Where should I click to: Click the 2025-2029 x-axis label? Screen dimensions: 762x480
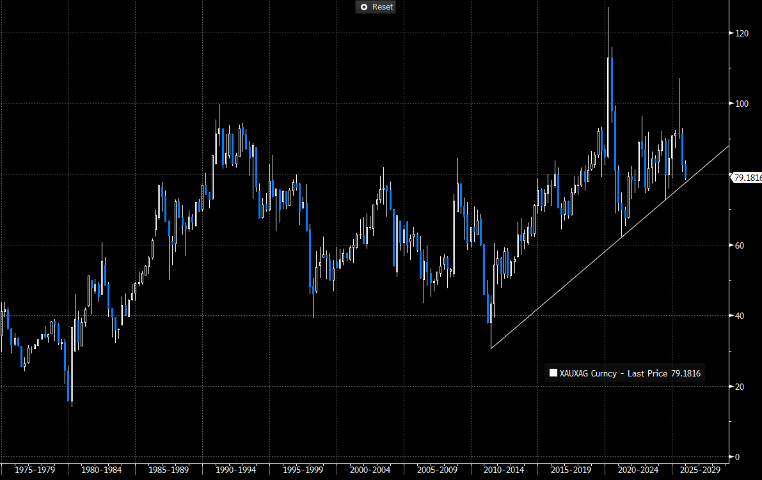tap(701, 470)
